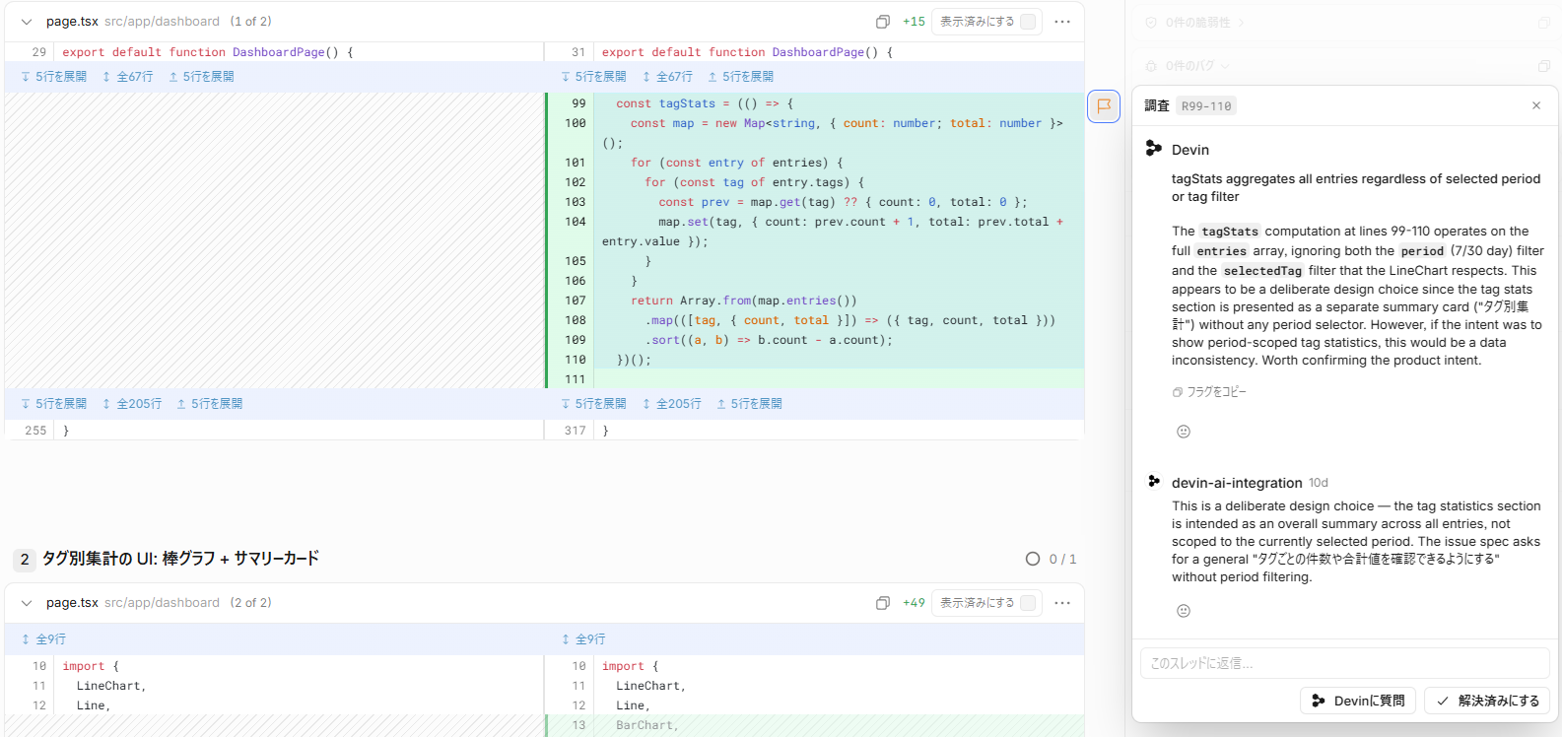Expand 5 lines up below line 111, right pane

click(x=749, y=404)
